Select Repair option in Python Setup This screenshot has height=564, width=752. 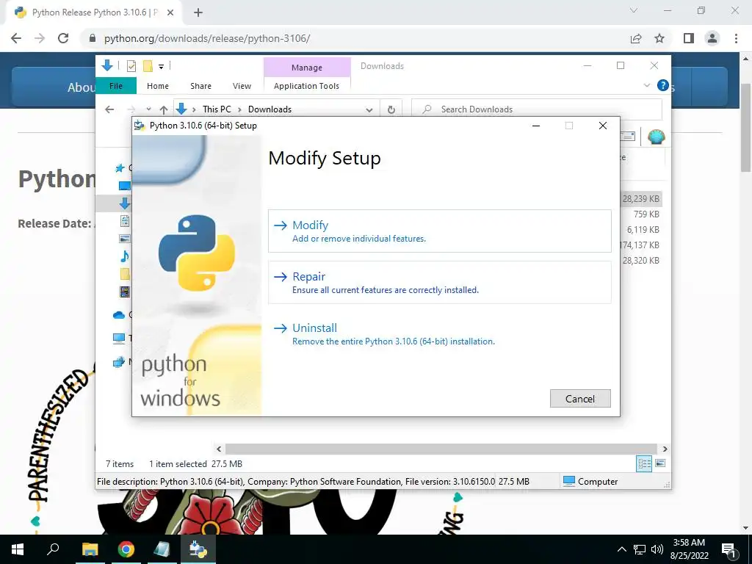[439, 282]
